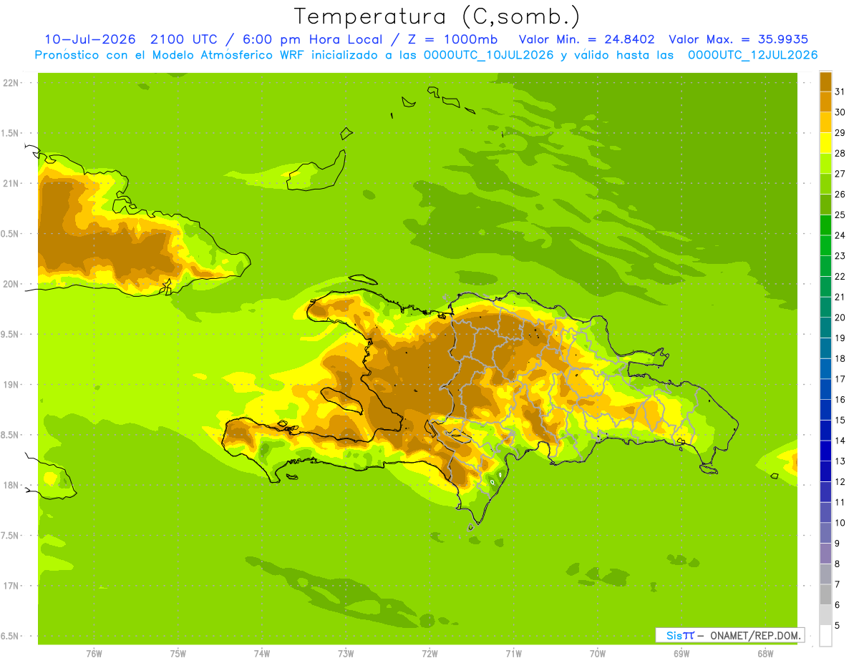
Task: Click the dark brown legend swatch above 31
Action: [x=825, y=82]
